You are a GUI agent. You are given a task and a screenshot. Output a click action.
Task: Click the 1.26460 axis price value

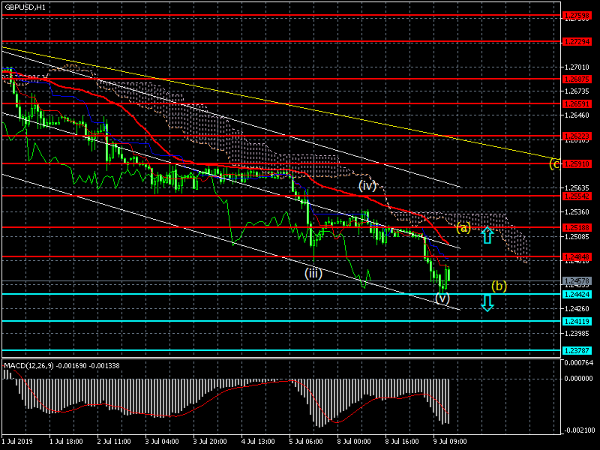(577, 115)
